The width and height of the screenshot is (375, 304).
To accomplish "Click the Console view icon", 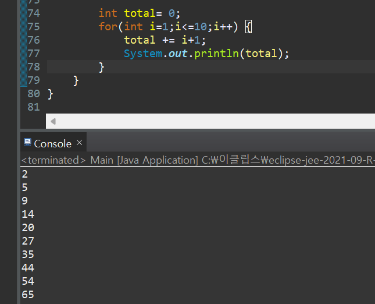I will (27, 143).
